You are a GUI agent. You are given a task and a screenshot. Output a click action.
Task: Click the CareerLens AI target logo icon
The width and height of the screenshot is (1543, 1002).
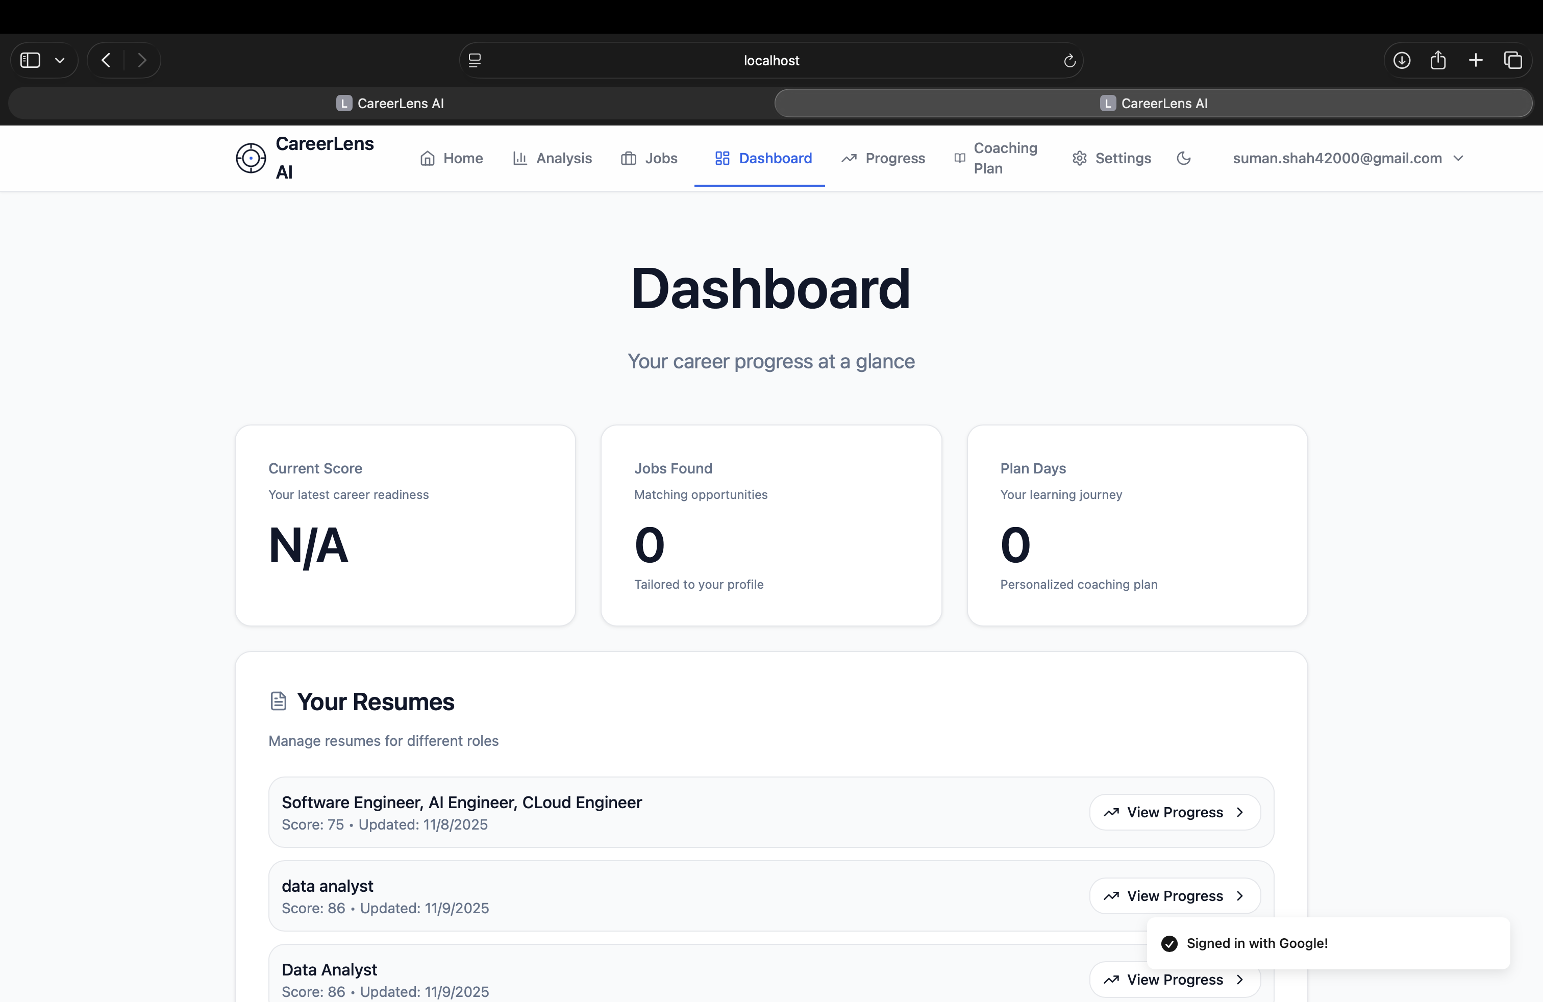click(250, 158)
